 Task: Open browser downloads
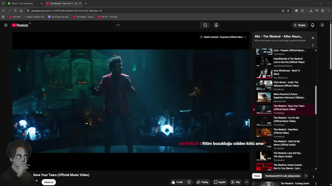[x=311, y=11]
